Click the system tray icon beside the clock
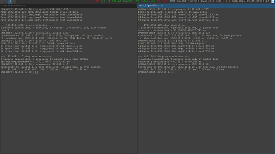Viewport: 275px width, 154px height. (273, 2)
